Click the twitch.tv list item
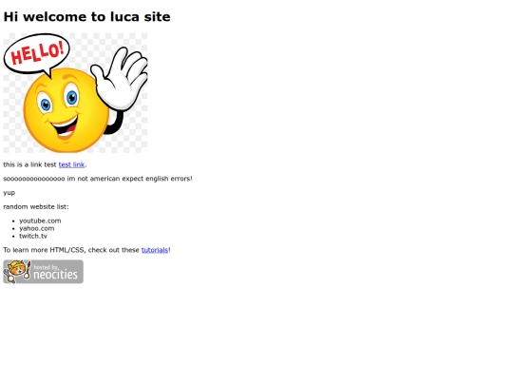This screenshot has width=513, height=385. coord(33,236)
